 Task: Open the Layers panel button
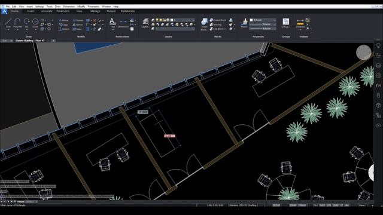click(x=145, y=23)
